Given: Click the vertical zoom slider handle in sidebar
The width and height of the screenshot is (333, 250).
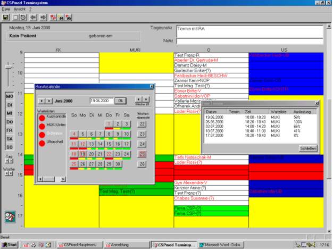Looking at the screenshot, I should coord(9,67).
